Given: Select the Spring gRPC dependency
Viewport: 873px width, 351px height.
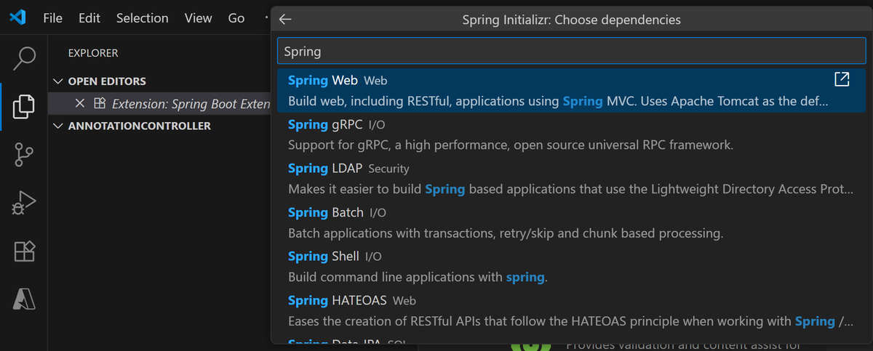Looking at the screenshot, I should (571, 134).
